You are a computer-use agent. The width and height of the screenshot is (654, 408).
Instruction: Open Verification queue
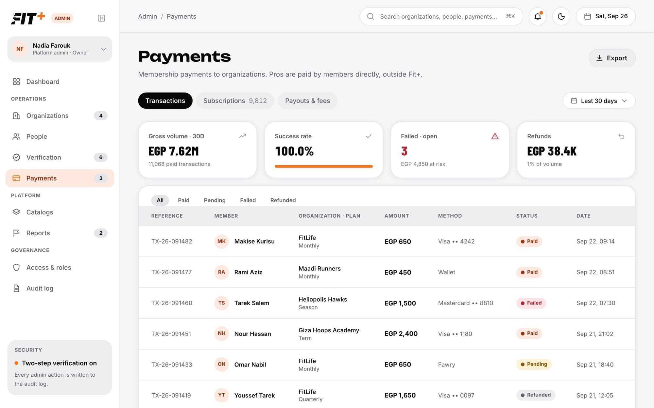click(x=60, y=157)
